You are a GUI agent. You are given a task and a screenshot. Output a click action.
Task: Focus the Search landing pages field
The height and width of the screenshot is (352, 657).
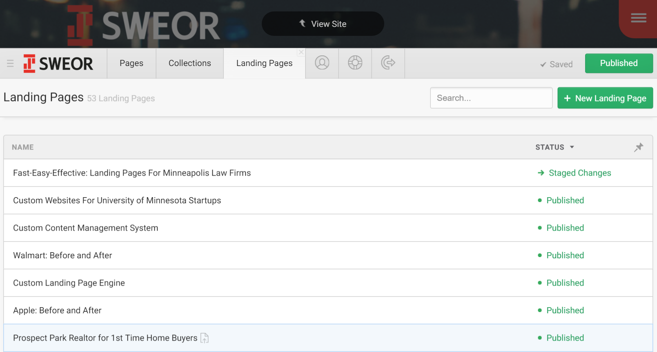click(x=491, y=98)
